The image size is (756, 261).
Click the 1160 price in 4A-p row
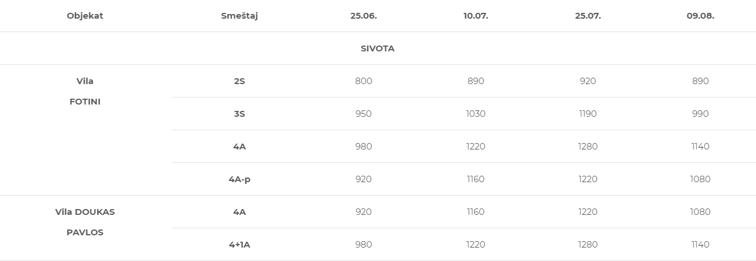point(476,179)
